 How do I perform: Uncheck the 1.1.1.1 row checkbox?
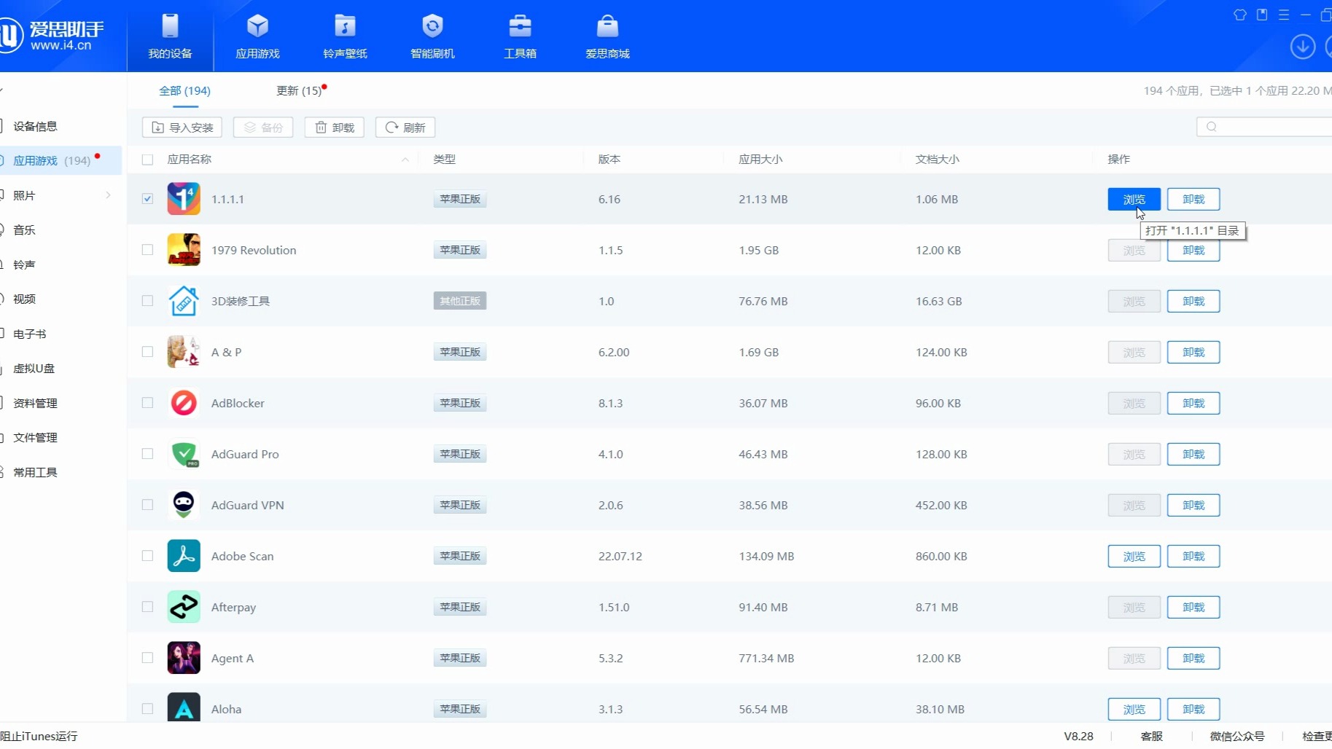[x=148, y=199]
